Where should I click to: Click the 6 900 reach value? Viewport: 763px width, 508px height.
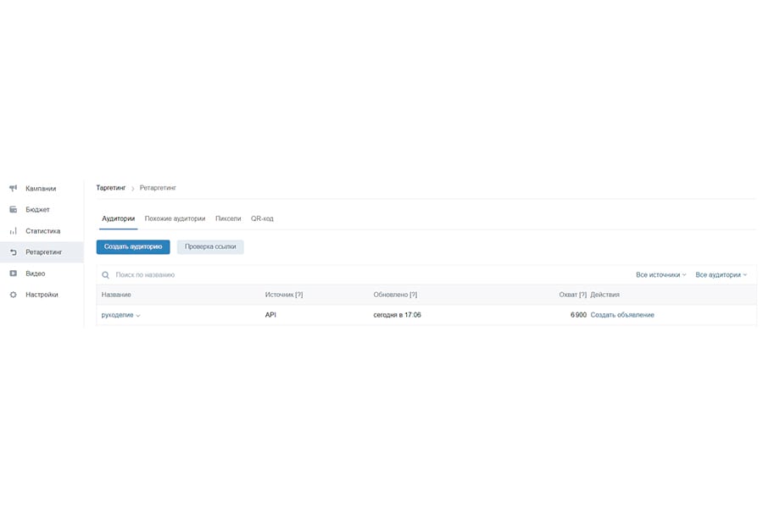click(578, 315)
